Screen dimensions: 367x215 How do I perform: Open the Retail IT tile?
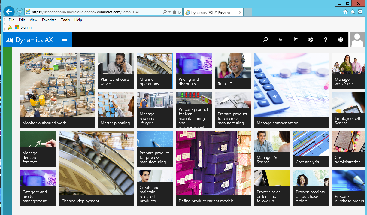point(233,71)
